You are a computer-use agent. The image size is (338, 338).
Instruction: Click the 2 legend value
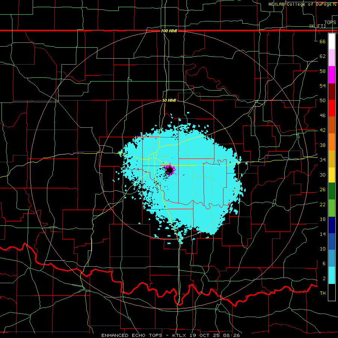point(324,279)
